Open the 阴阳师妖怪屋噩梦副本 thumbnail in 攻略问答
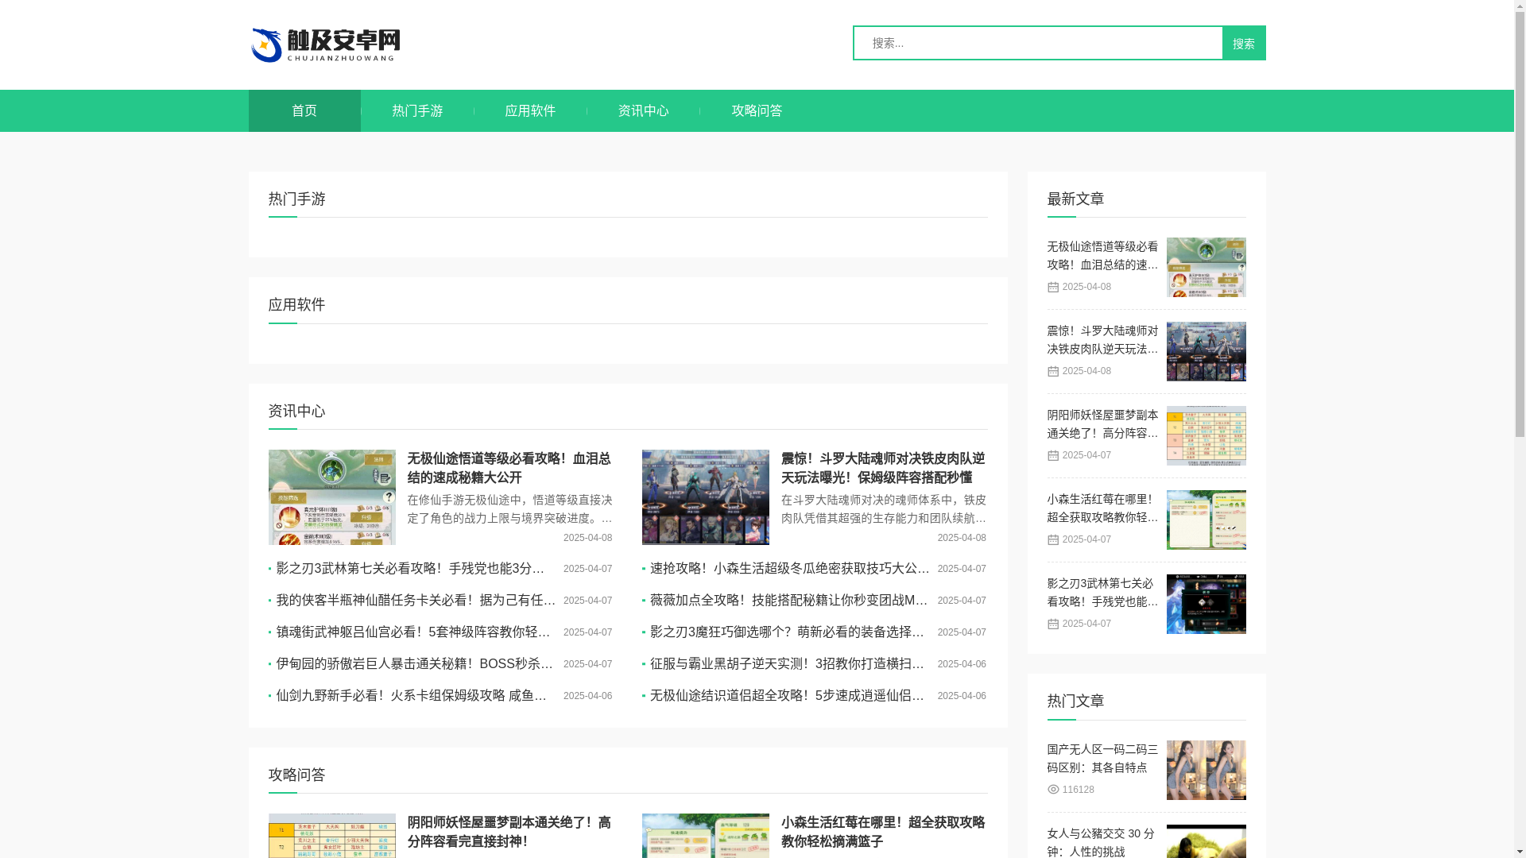Image resolution: width=1526 pixels, height=858 pixels. click(x=332, y=836)
